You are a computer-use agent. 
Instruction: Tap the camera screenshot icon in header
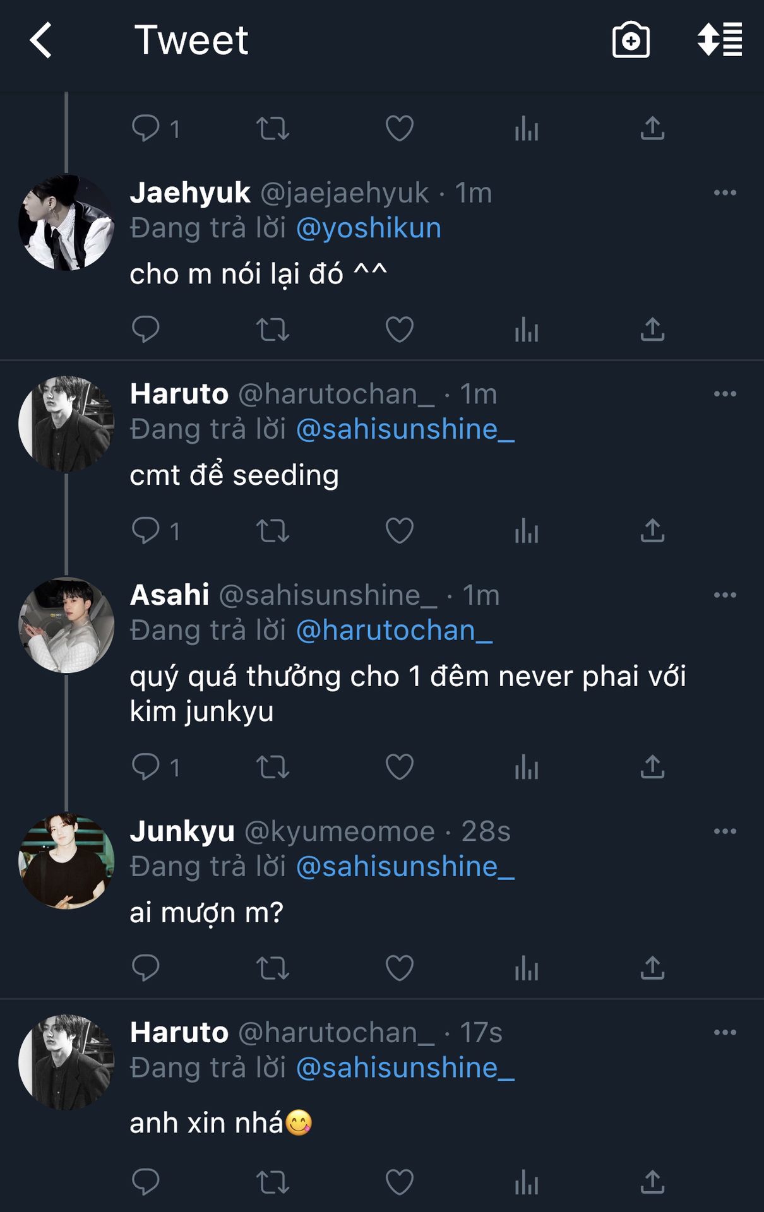630,40
